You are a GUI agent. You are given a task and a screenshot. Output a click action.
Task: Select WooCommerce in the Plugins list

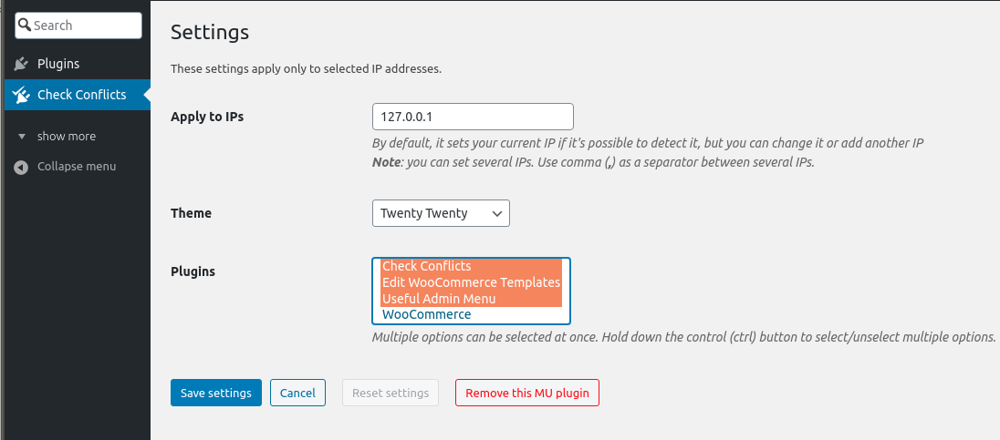[x=472, y=314]
